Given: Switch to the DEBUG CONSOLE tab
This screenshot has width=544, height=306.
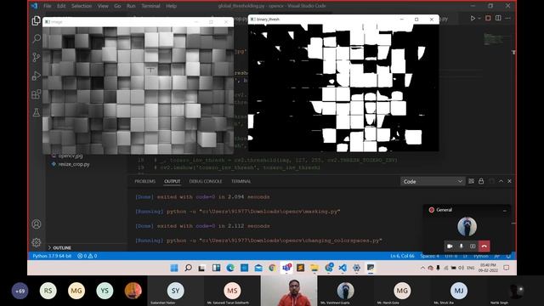Looking at the screenshot, I should coord(206,181).
